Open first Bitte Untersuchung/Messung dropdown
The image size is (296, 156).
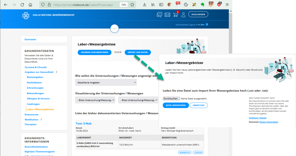[x=95, y=100]
